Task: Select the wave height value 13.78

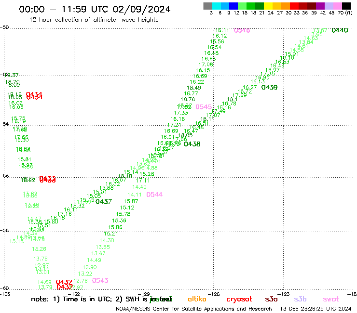Action: (41, 259)
